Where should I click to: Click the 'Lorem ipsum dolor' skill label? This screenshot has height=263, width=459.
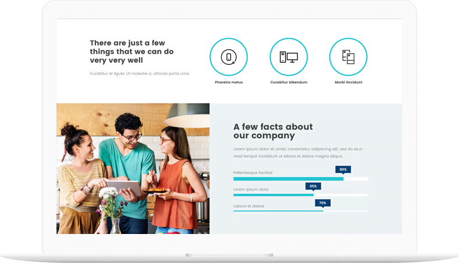click(251, 189)
